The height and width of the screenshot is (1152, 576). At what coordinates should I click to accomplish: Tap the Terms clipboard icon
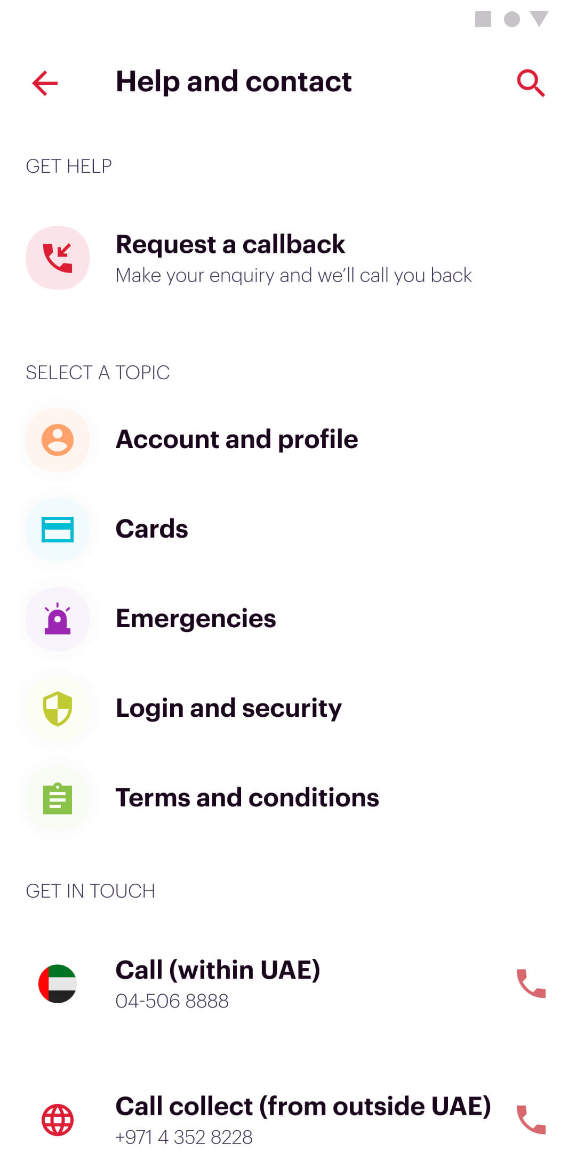[58, 798]
